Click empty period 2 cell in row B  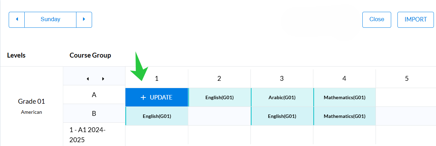(220, 116)
